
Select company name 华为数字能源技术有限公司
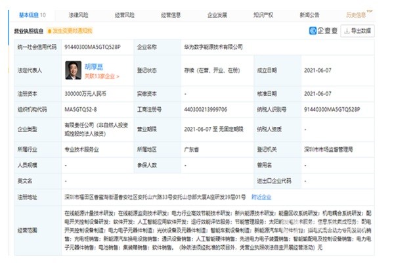point(213,47)
